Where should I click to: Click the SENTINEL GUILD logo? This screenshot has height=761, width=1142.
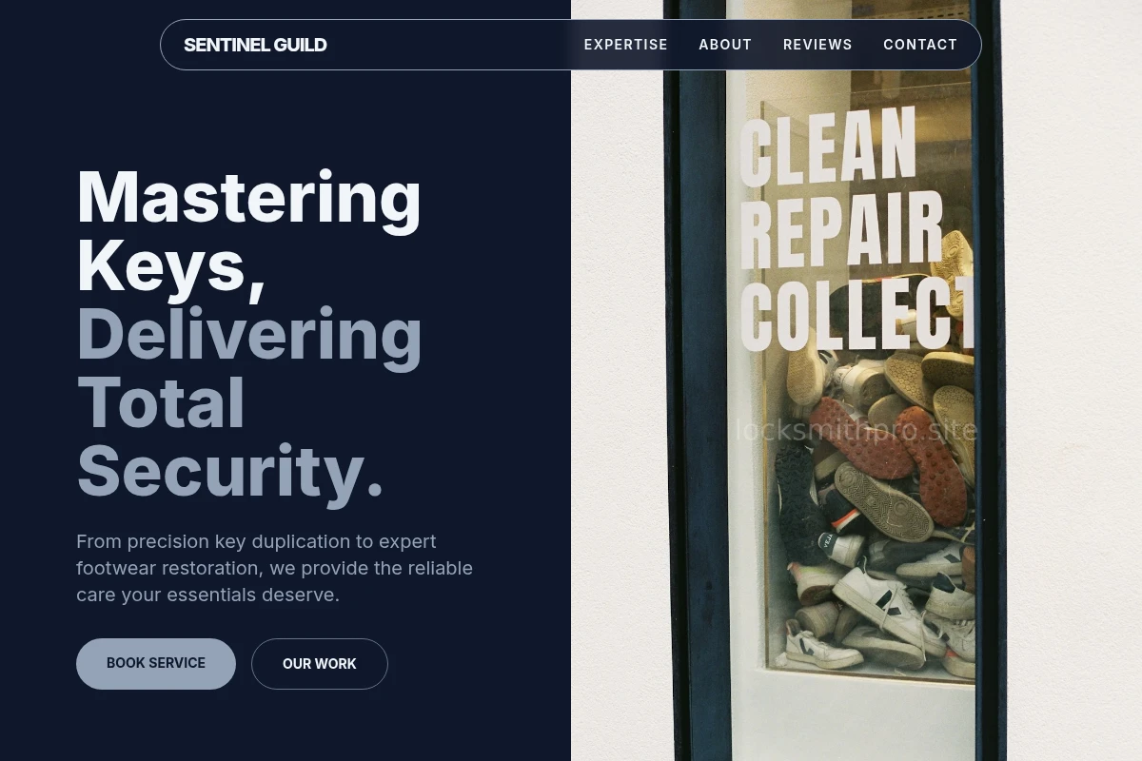[255, 45]
